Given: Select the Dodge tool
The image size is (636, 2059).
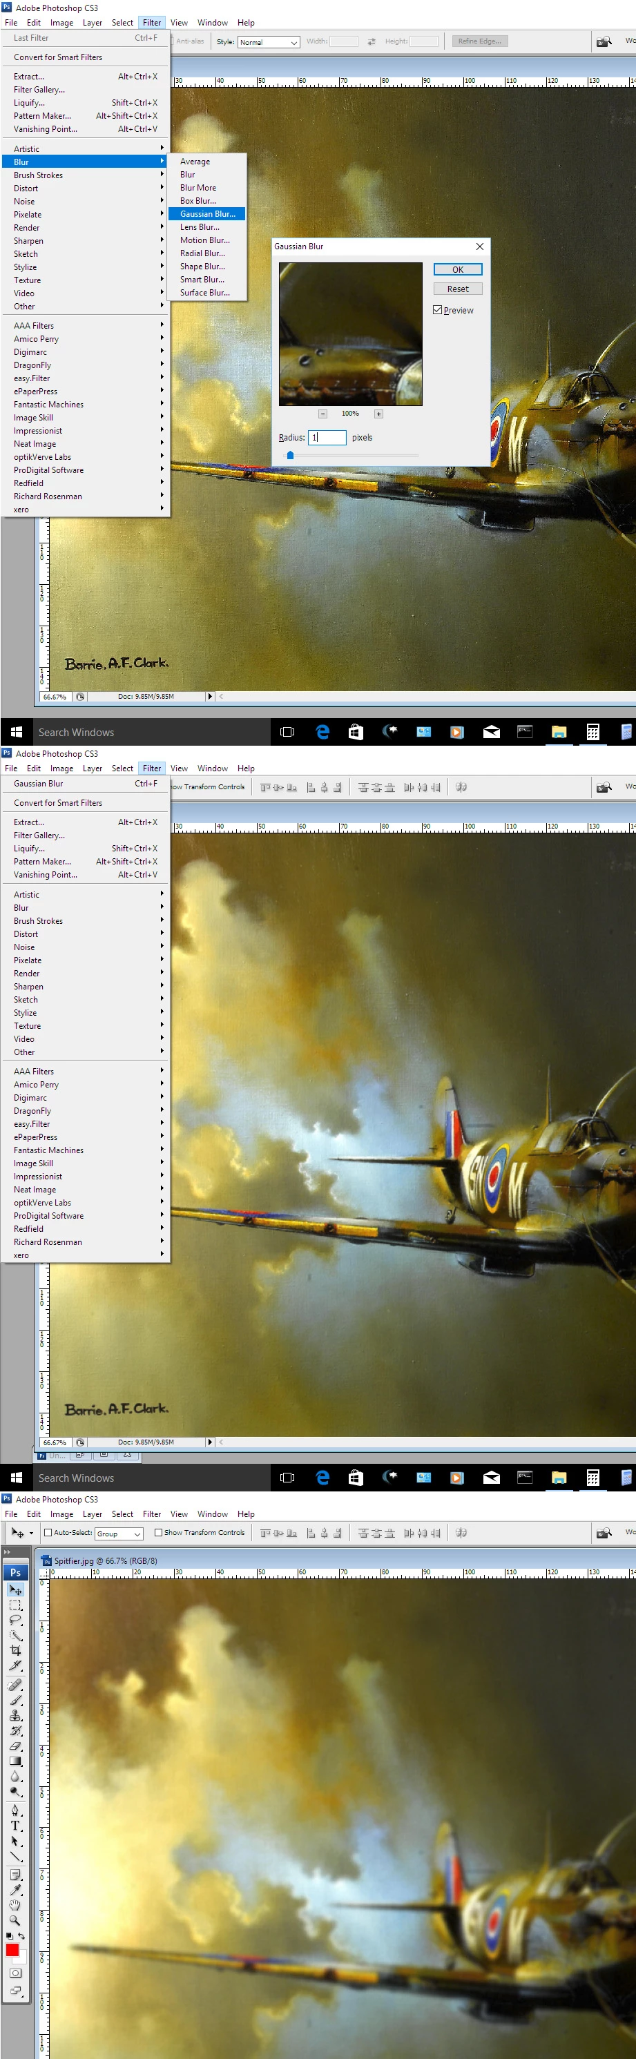Looking at the screenshot, I should pos(15,1791).
